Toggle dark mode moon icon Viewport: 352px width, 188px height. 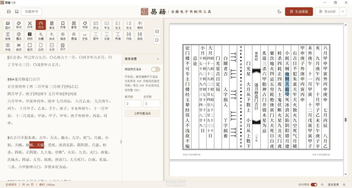[279, 12]
